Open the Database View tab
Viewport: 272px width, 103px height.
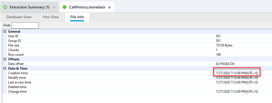point(19,17)
